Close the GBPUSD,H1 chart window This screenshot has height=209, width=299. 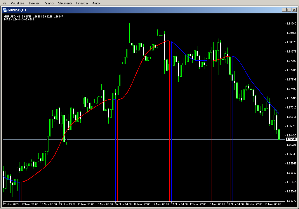294,10
